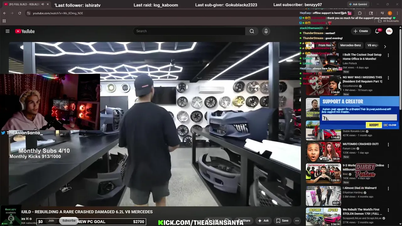The image size is (402, 226).
Task: Open the browser three-dot menu
Action: (x=397, y=13)
